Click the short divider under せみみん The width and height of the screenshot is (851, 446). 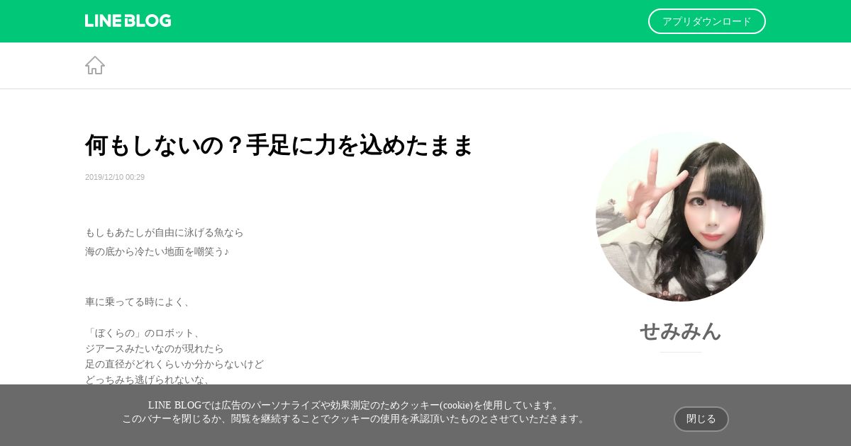(681, 352)
